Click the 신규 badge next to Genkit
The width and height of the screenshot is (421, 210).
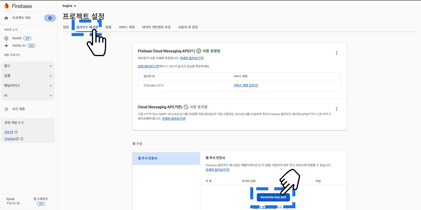(27, 38)
